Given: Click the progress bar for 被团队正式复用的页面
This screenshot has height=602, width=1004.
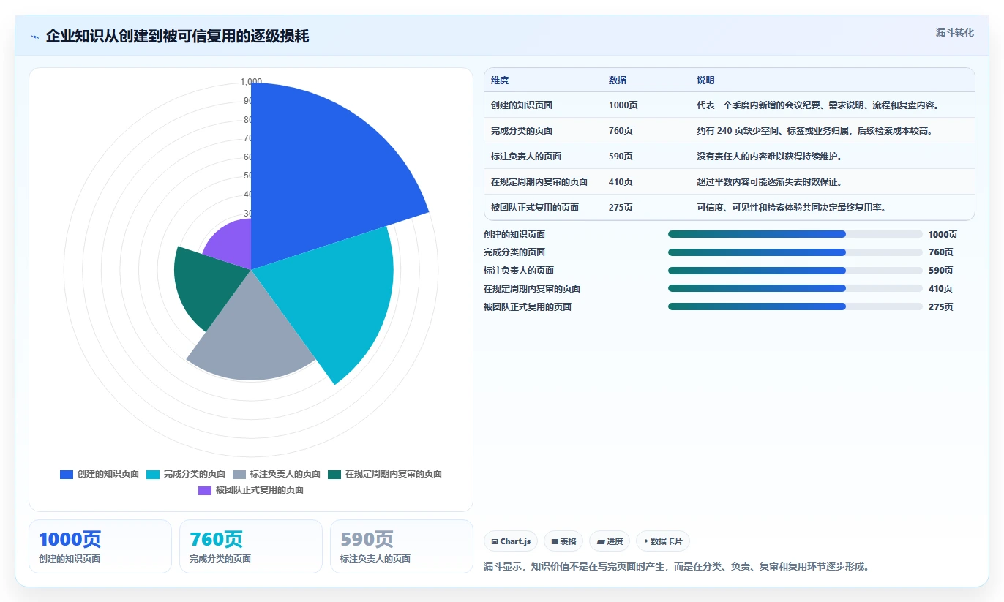Looking at the screenshot, I should (x=795, y=307).
